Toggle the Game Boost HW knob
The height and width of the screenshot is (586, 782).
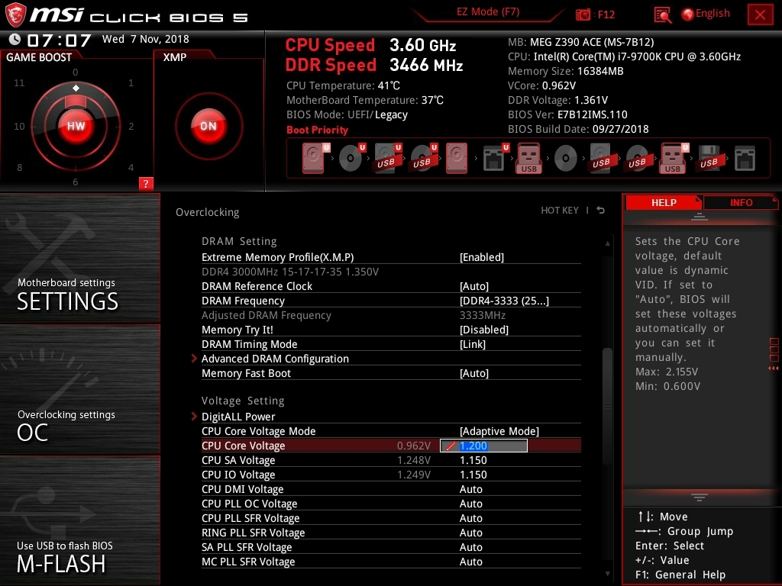coord(76,126)
